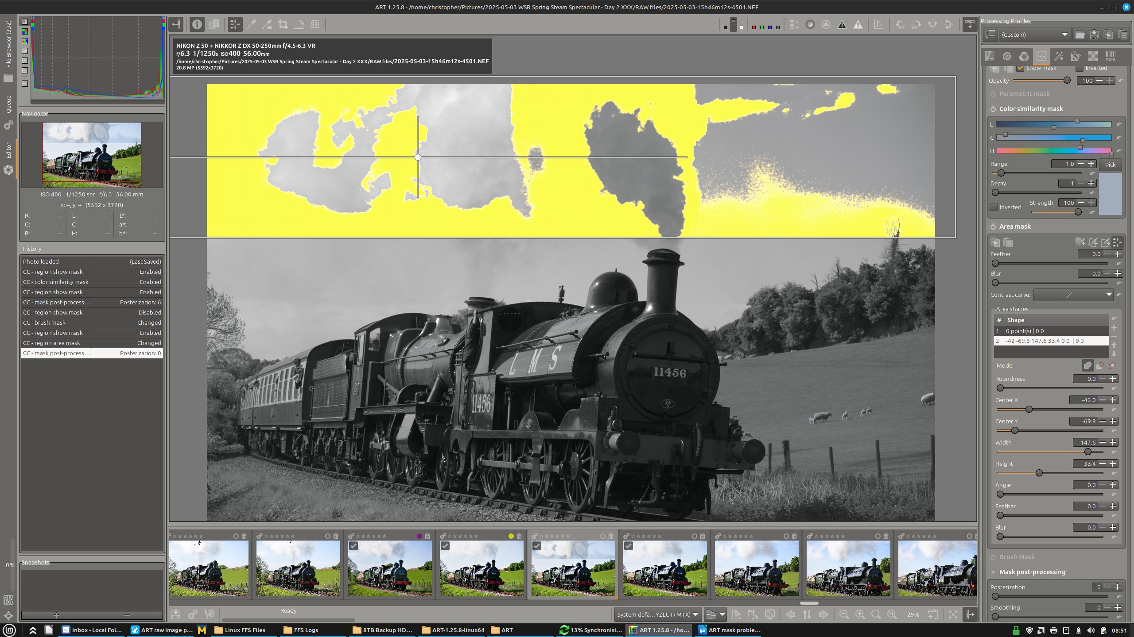The height and width of the screenshot is (637, 1134).
Task: Open the rendering intent dropdown
Action: [715, 614]
